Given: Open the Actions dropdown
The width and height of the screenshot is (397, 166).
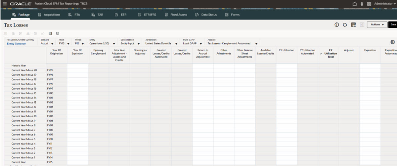Looking at the screenshot, I should tap(377, 25).
